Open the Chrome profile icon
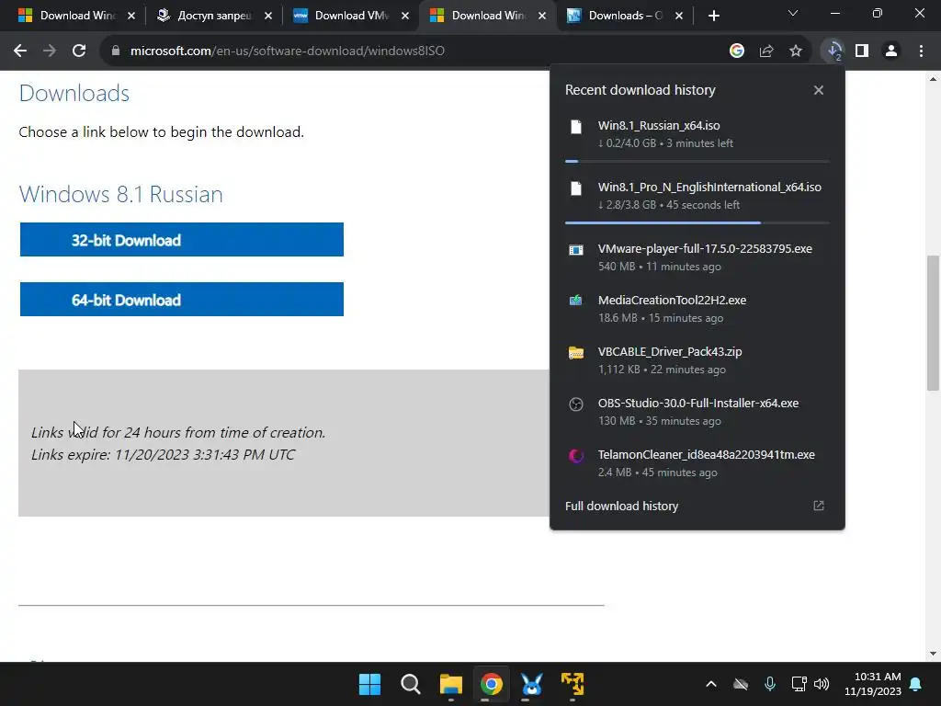The width and height of the screenshot is (941, 706). pyautogui.click(x=891, y=51)
